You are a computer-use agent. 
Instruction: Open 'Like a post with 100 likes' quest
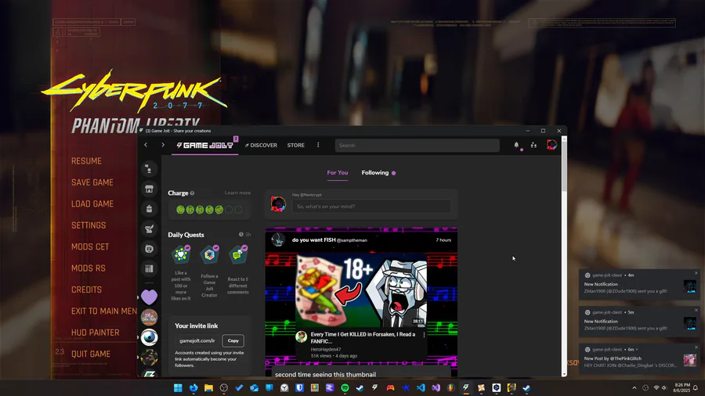coord(181,272)
